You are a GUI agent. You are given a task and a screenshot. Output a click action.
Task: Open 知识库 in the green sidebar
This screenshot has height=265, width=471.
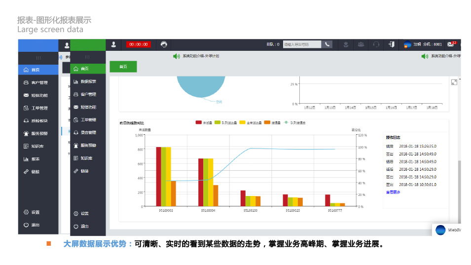click(x=88, y=158)
